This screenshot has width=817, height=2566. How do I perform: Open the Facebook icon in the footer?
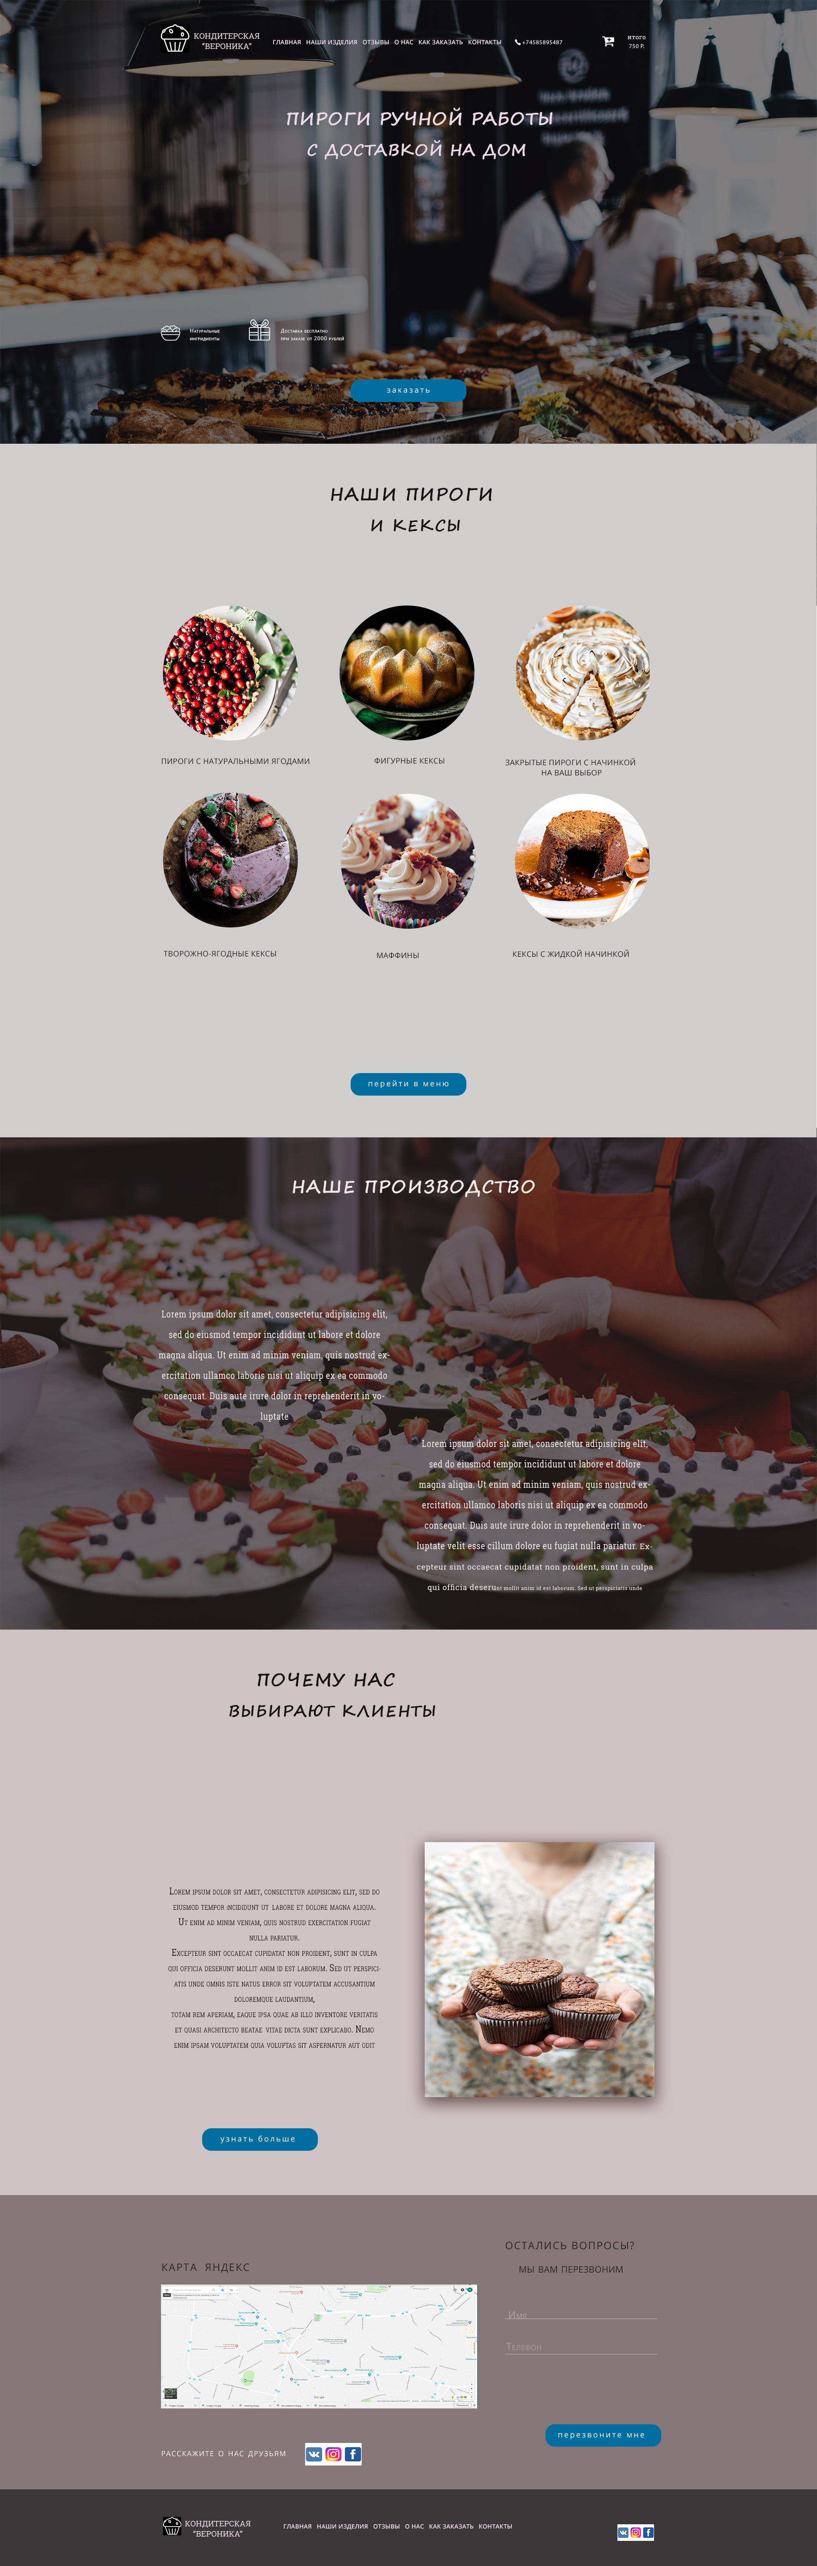click(648, 2531)
